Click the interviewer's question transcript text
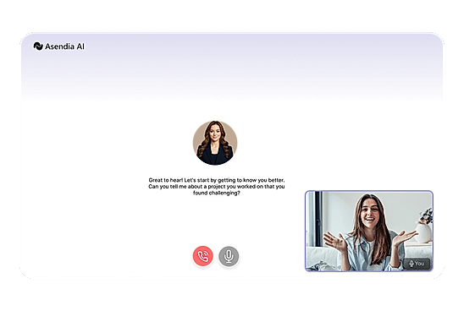464x311 pixels. 217,187
